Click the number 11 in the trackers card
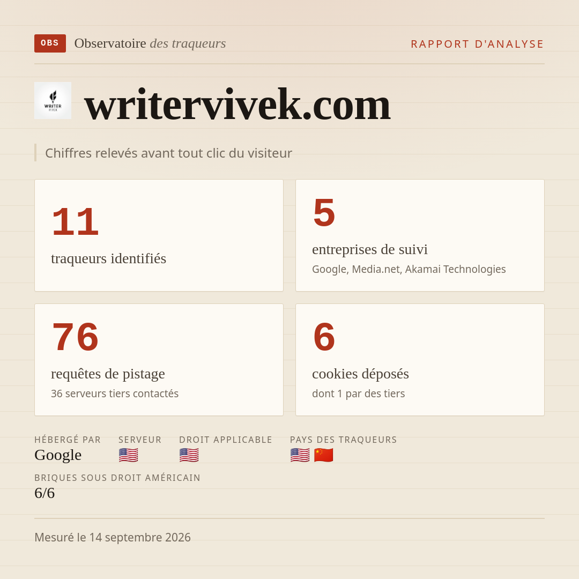 [x=76, y=221]
